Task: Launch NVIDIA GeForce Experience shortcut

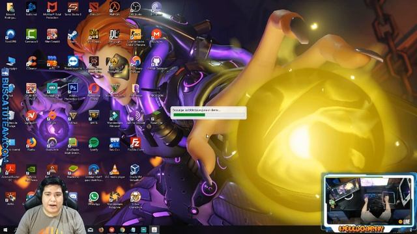Action: (x=31, y=173)
